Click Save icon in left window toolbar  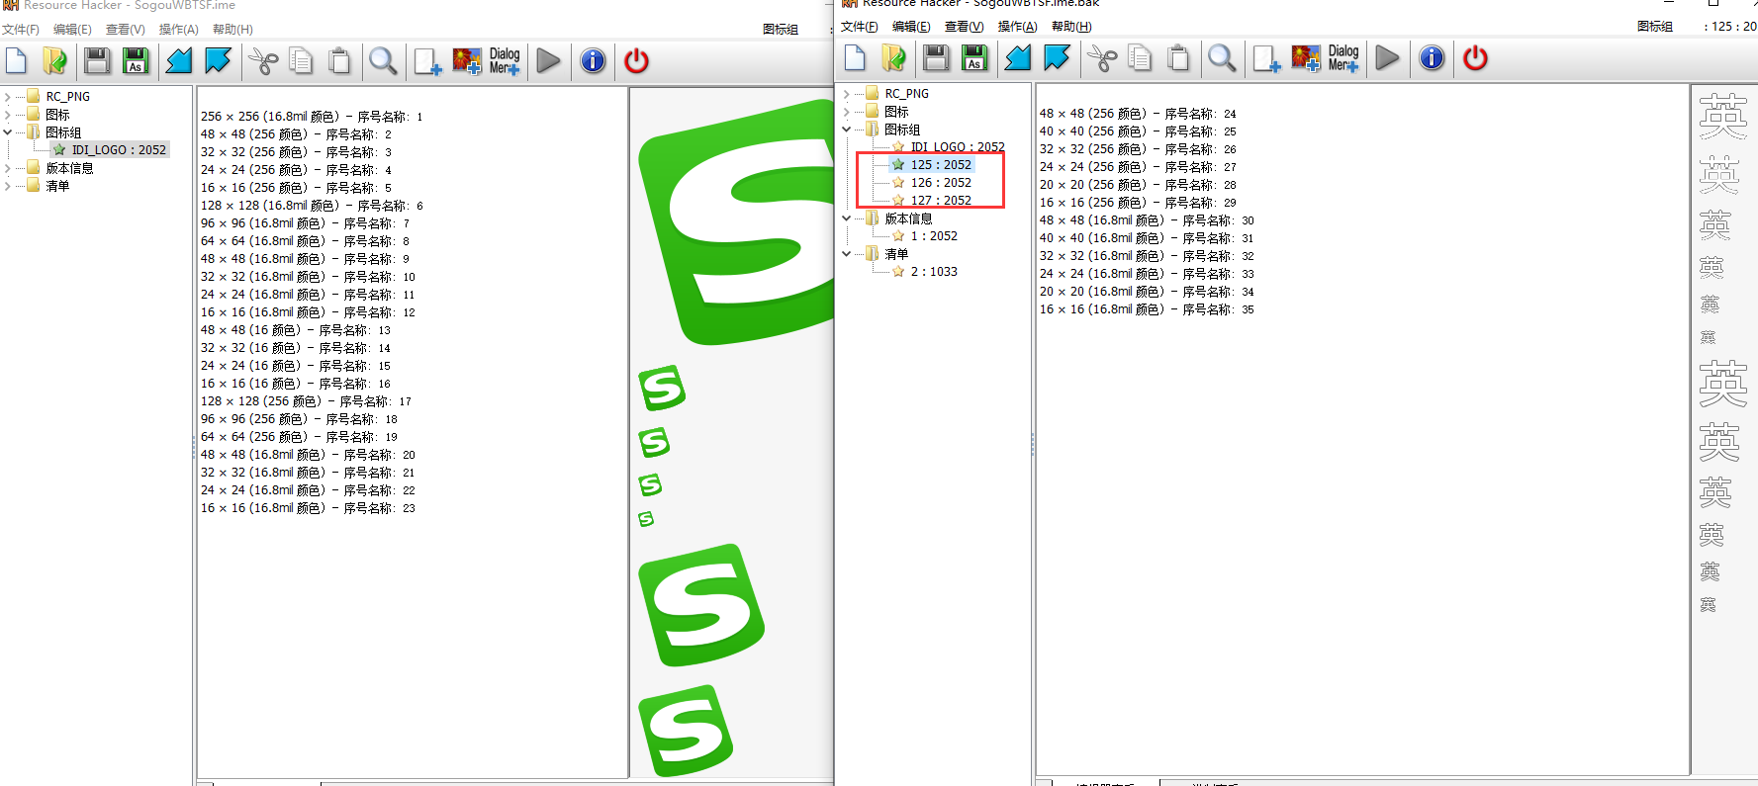(x=97, y=61)
